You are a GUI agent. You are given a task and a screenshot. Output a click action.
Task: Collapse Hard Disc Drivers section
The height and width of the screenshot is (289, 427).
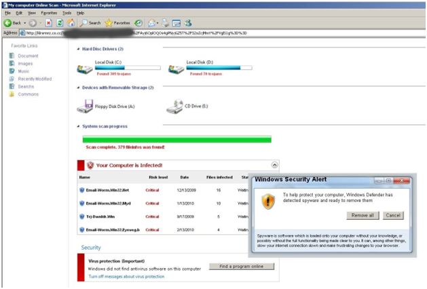pos(79,49)
